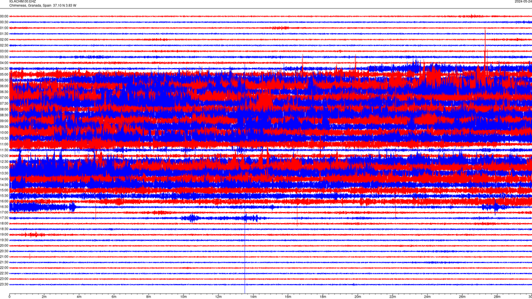Click the 22:00 row label

pyautogui.click(x=4, y=267)
